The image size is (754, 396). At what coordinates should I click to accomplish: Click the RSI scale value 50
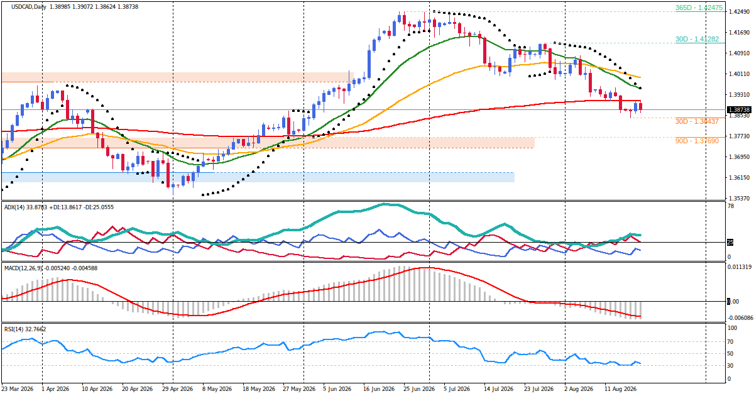pyautogui.click(x=731, y=354)
